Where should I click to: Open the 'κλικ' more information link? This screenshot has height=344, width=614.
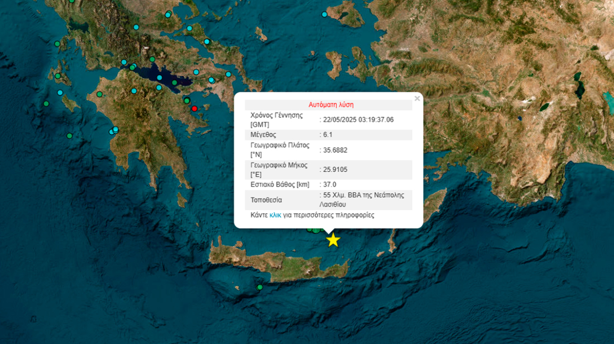click(x=275, y=215)
